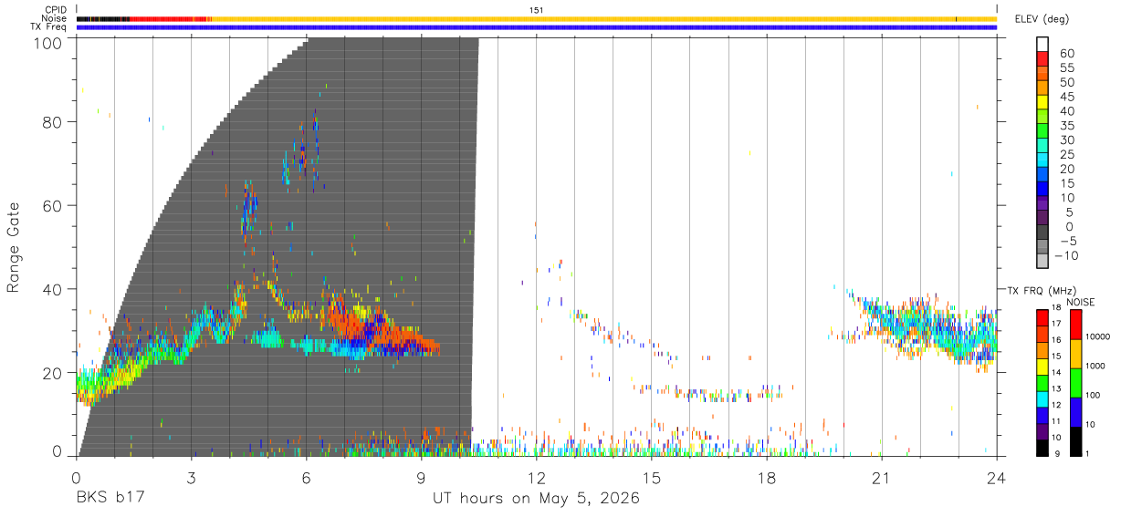1121x517 pixels.
Task: Click range gate axis tick "80"
Action: 52,121
